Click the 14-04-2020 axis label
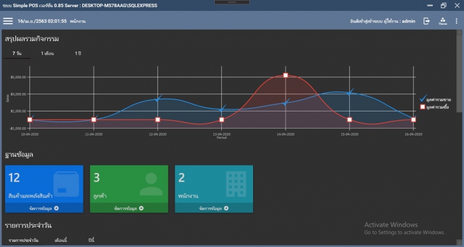 coord(286,134)
